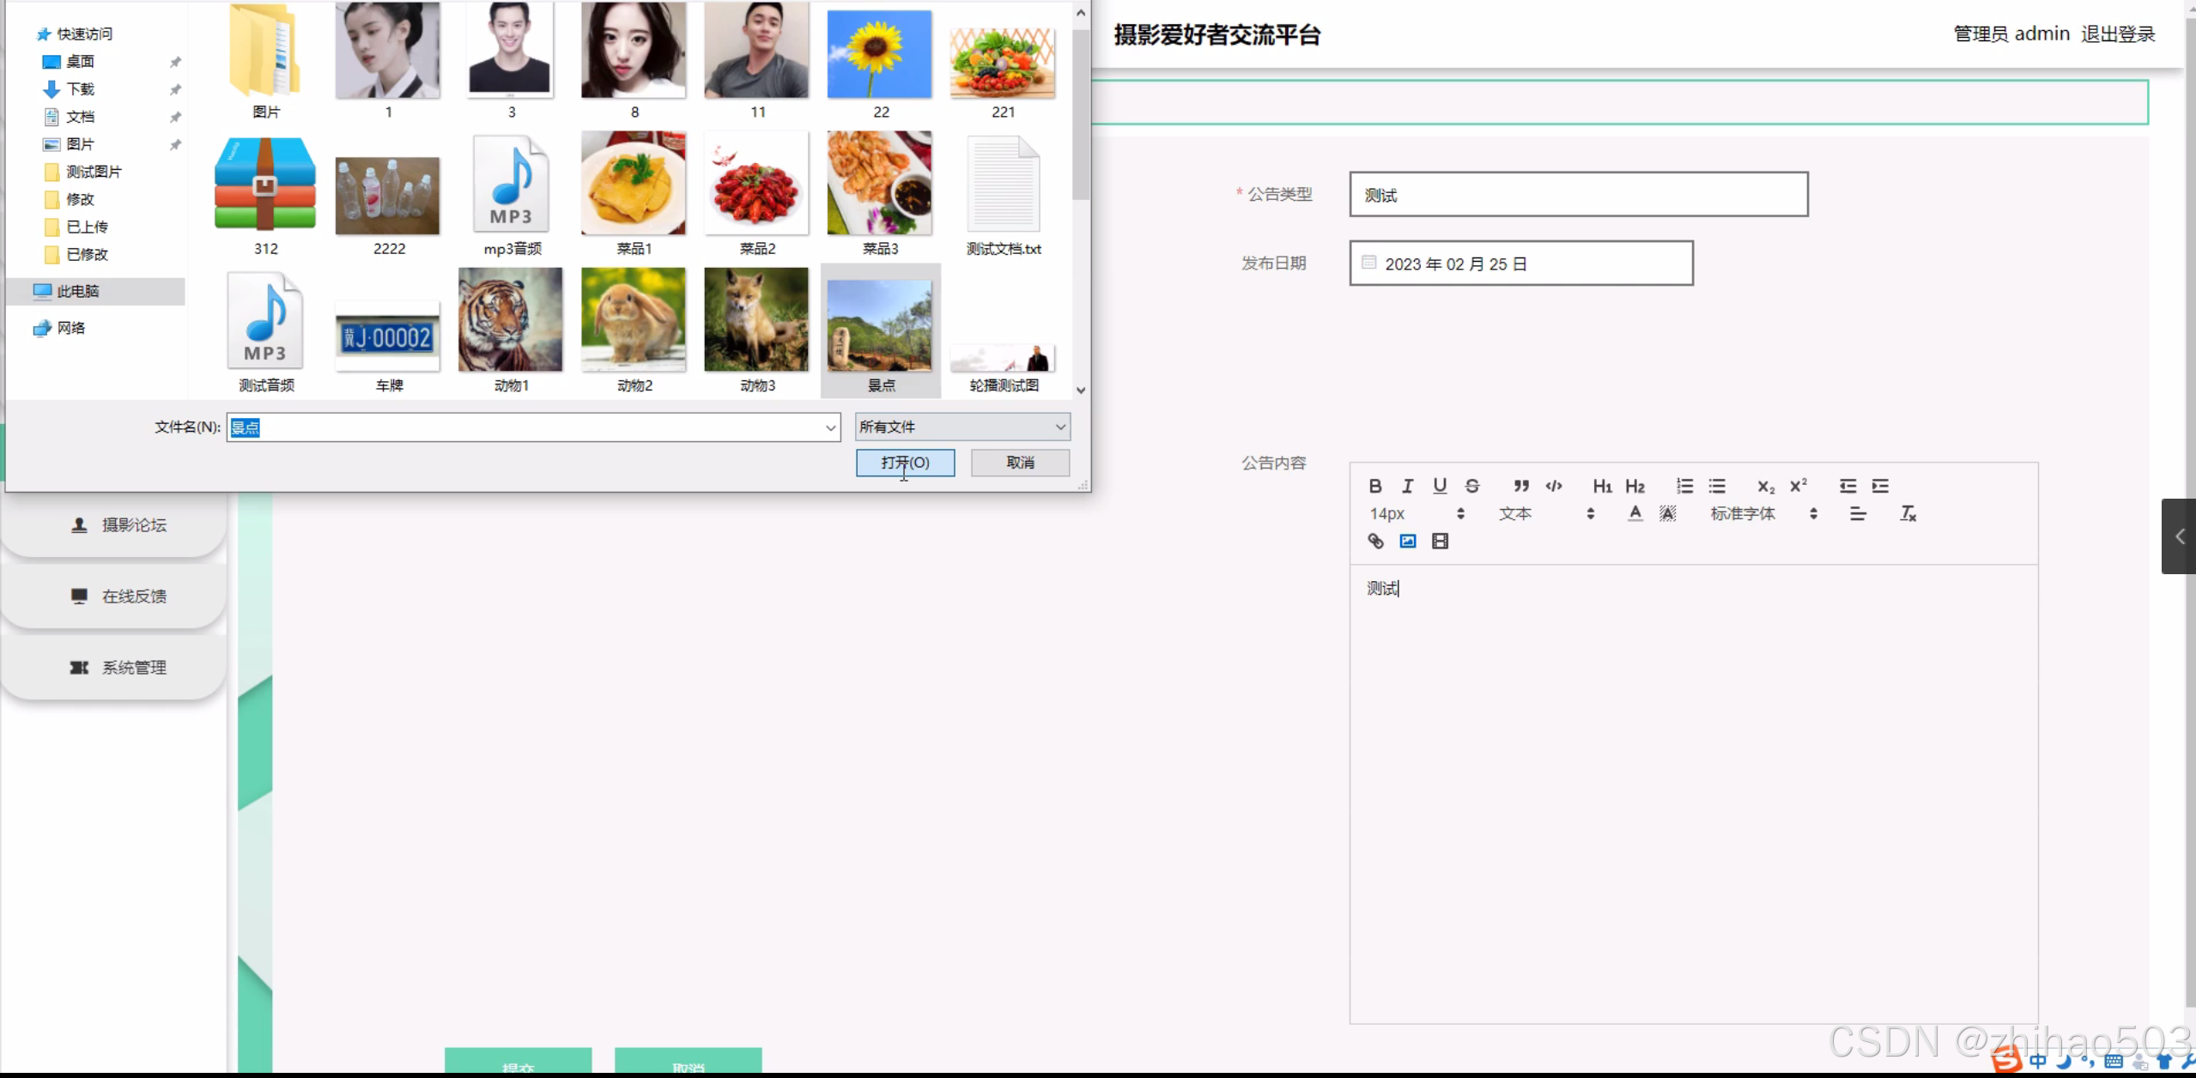This screenshot has height=1078, width=2196.
Task: Insert video into editor content
Action: point(1440,541)
